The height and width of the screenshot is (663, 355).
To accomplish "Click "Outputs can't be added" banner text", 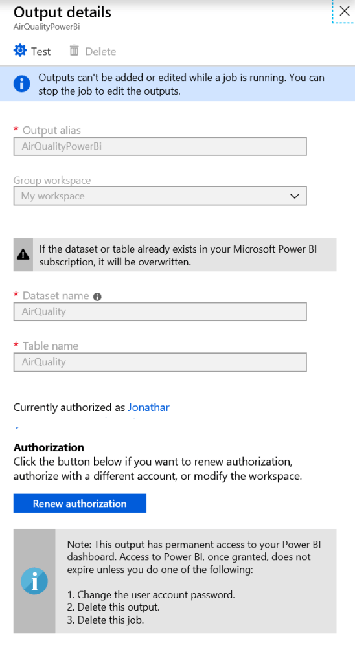I will click(x=181, y=84).
